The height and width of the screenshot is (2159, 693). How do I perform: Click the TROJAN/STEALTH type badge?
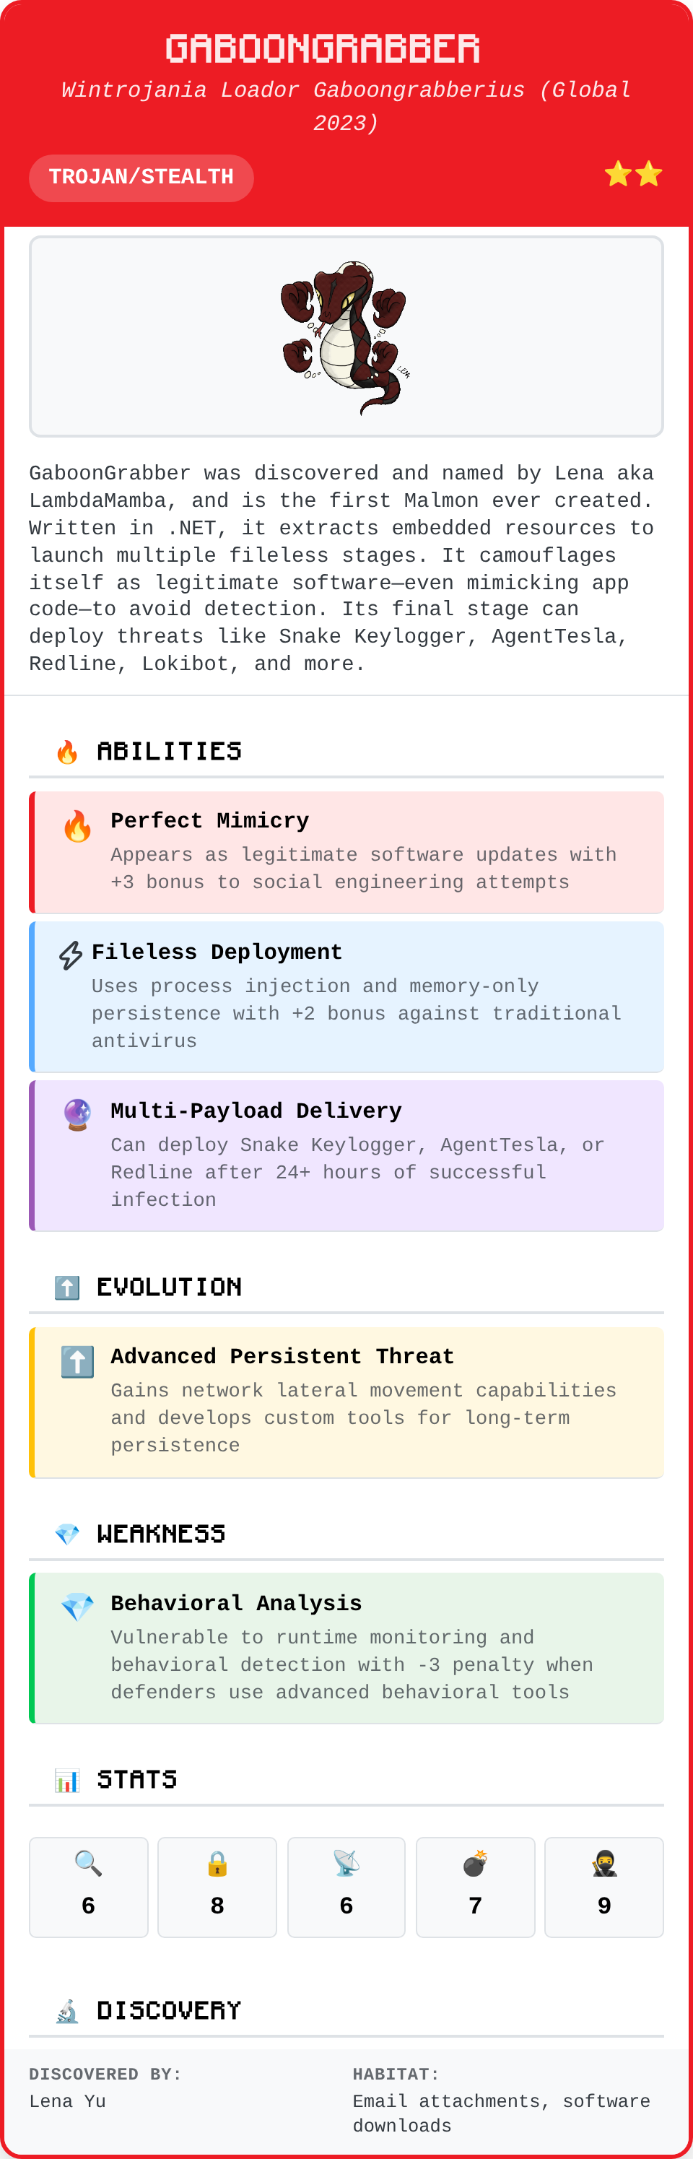[141, 178]
